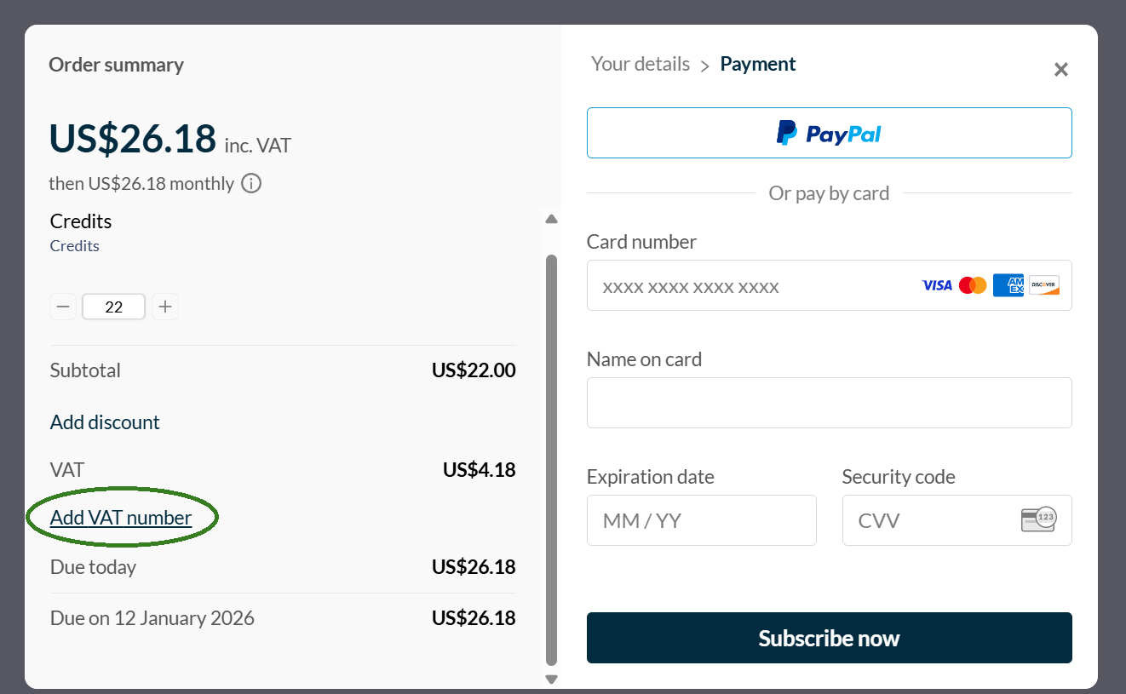Click the Visa card icon
This screenshot has height=694, width=1126.
937,285
